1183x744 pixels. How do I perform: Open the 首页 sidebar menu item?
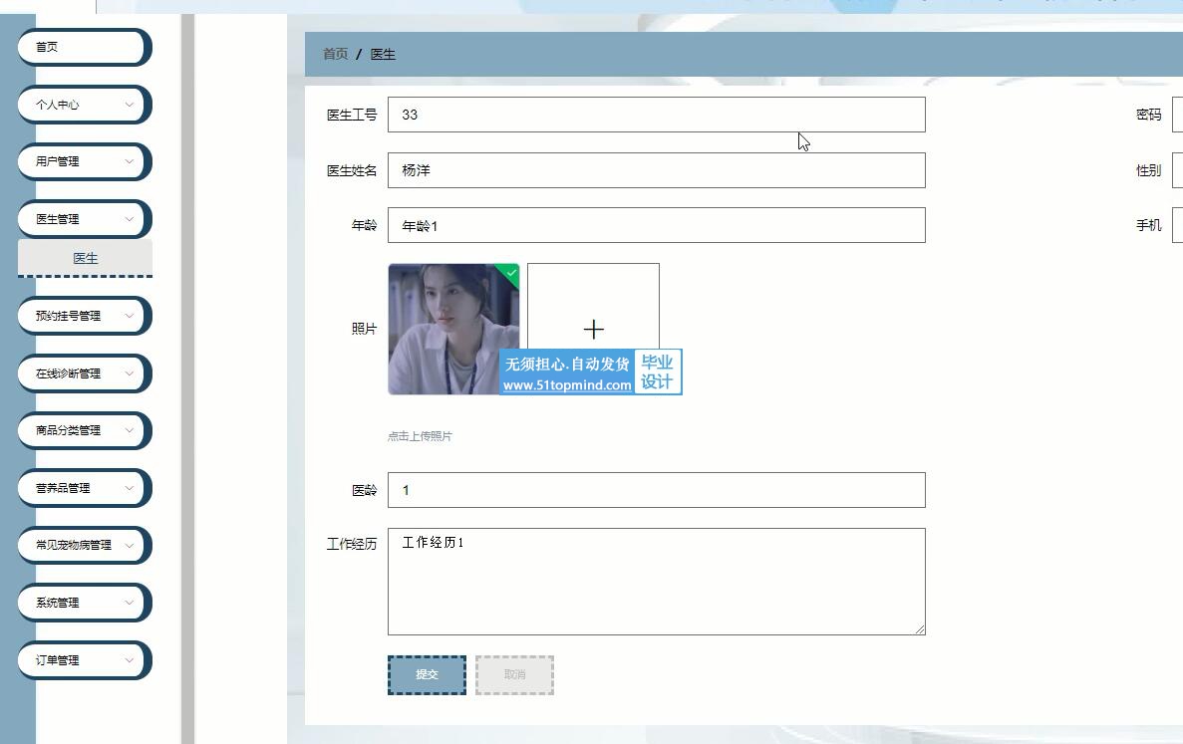click(x=84, y=47)
